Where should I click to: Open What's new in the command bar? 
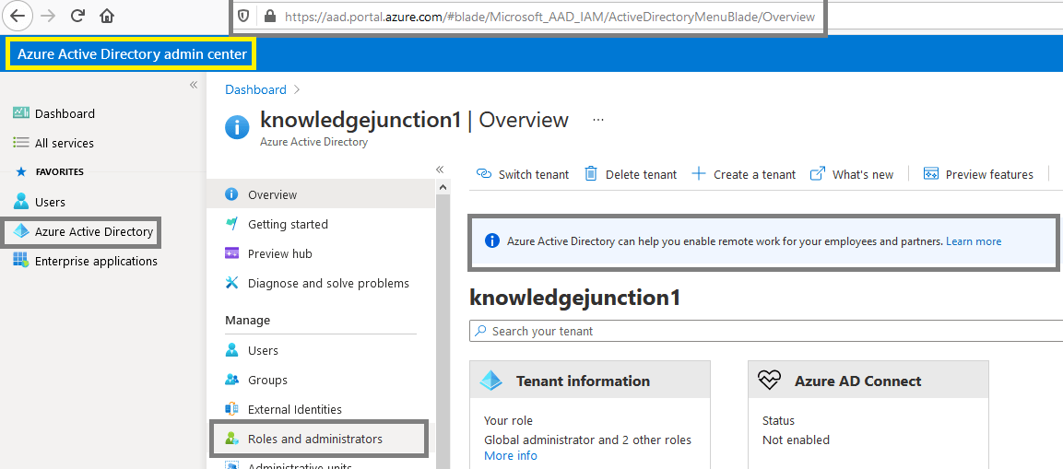(852, 174)
